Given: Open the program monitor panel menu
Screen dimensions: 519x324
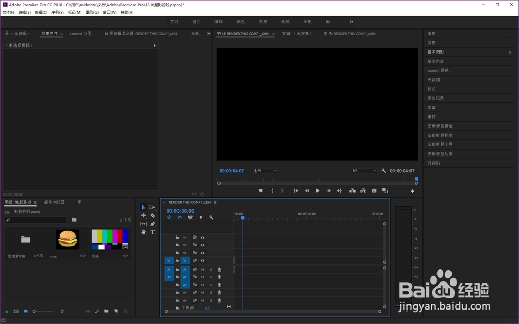Looking at the screenshot, I should tap(273, 34).
